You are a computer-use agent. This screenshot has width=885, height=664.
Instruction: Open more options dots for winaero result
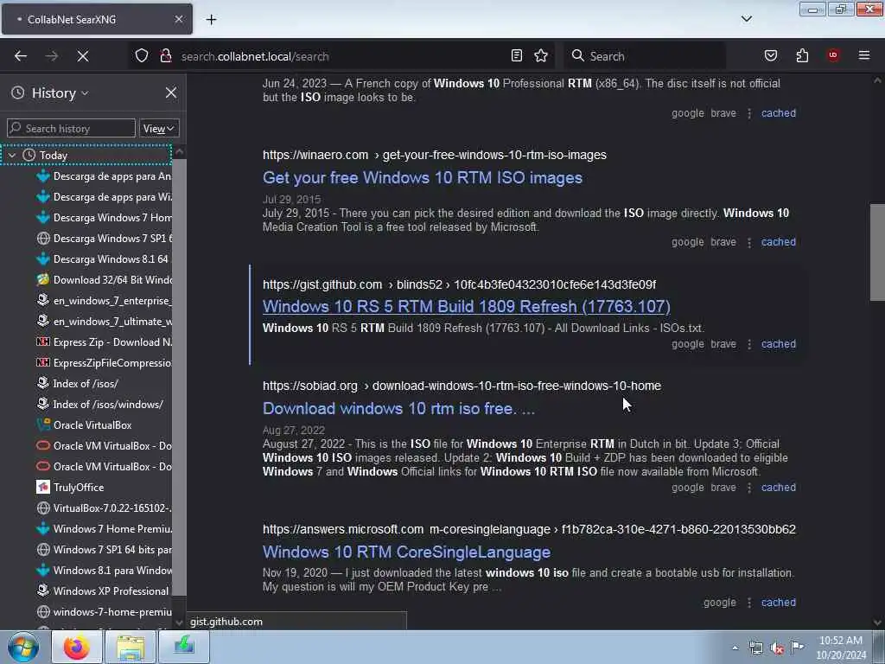pos(749,242)
